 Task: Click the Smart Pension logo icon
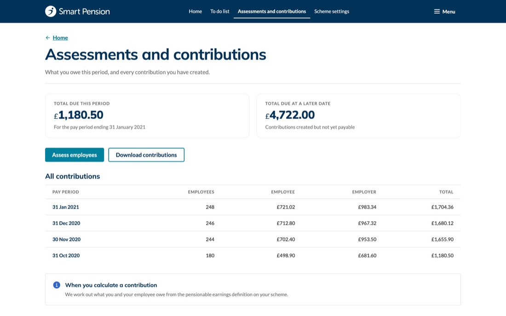point(51,11)
